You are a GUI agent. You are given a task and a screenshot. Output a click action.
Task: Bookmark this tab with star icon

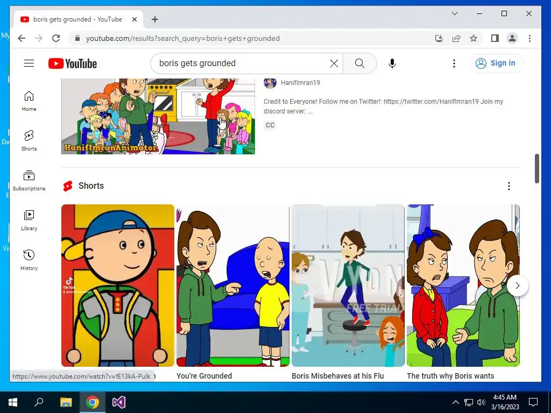point(474,38)
